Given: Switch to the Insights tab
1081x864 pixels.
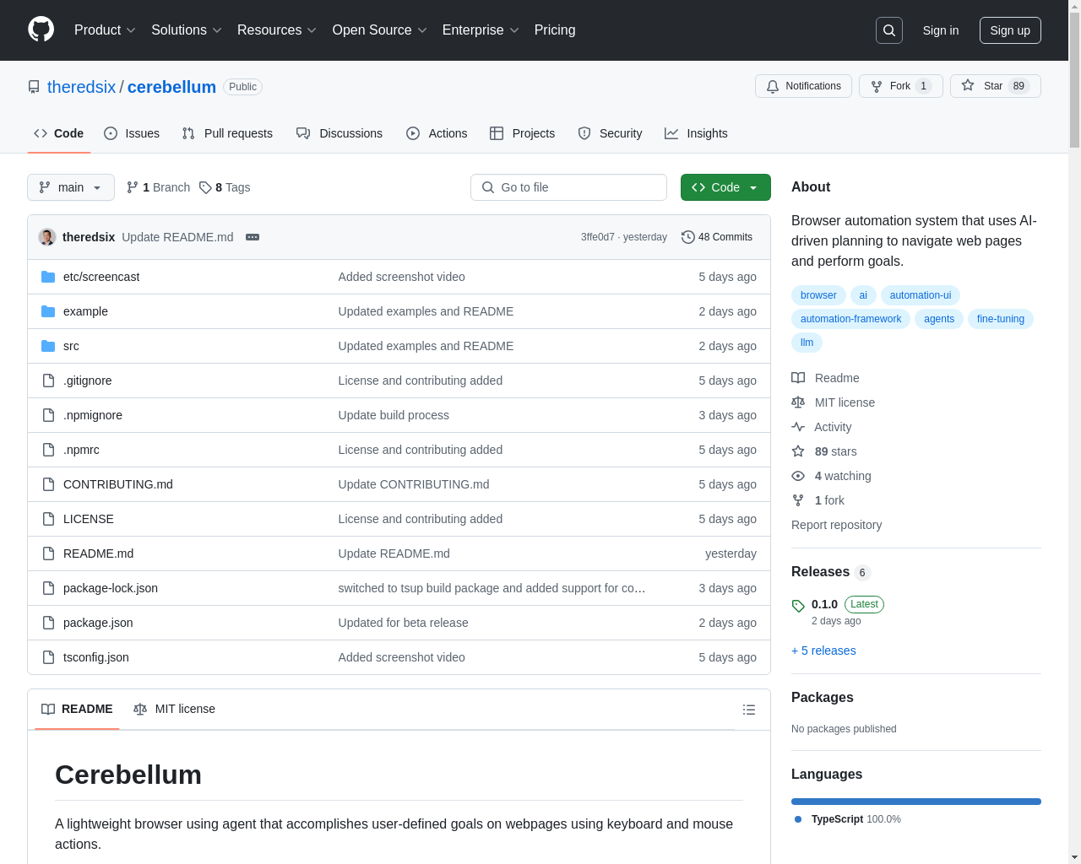Looking at the screenshot, I should click(696, 133).
